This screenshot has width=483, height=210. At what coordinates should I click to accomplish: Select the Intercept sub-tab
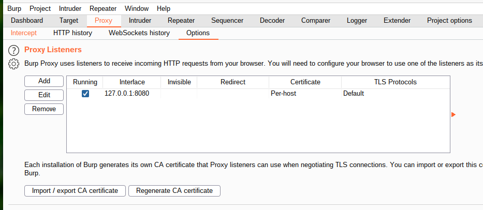point(24,33)
